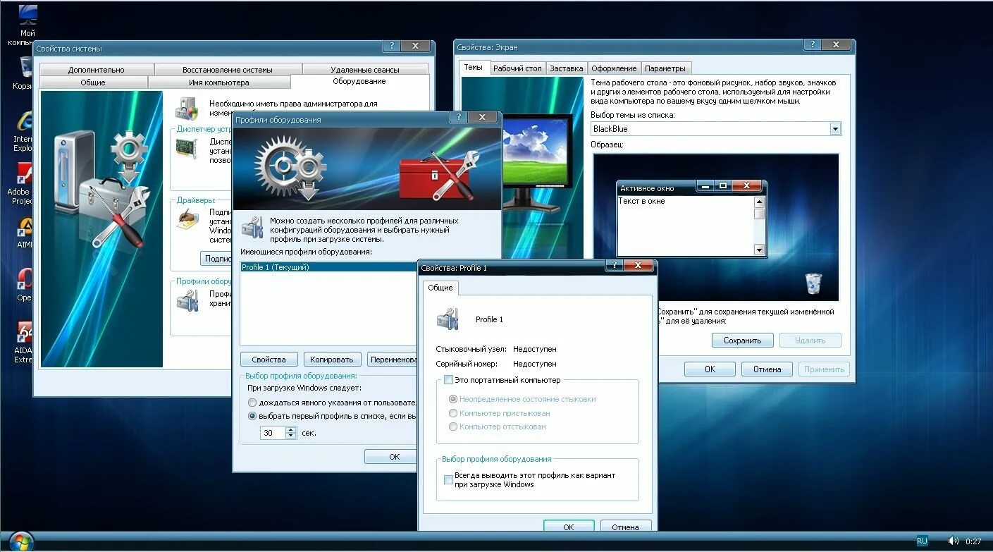Open the Имя компьютера tab
This screenshot has width=993, height=552.
click(219, 82)
